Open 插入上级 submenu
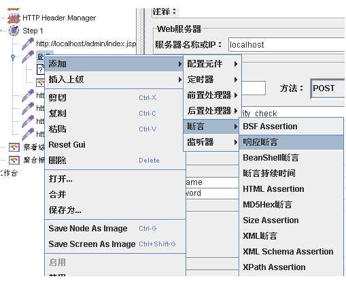Image resolution: width=346 pixels, height=281 pixels. tap(114, 80)
